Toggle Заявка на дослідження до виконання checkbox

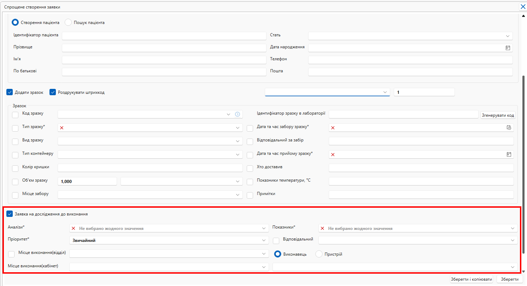(x=10, y=214)
